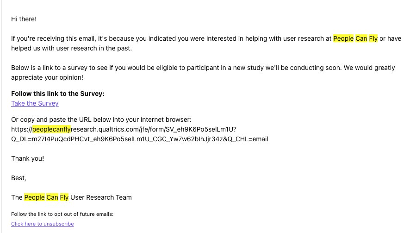This screenshot has height=233, width=416.
Task: Click highlighted "peoplecanfly" in the survey URL
Action: point(51,129)
